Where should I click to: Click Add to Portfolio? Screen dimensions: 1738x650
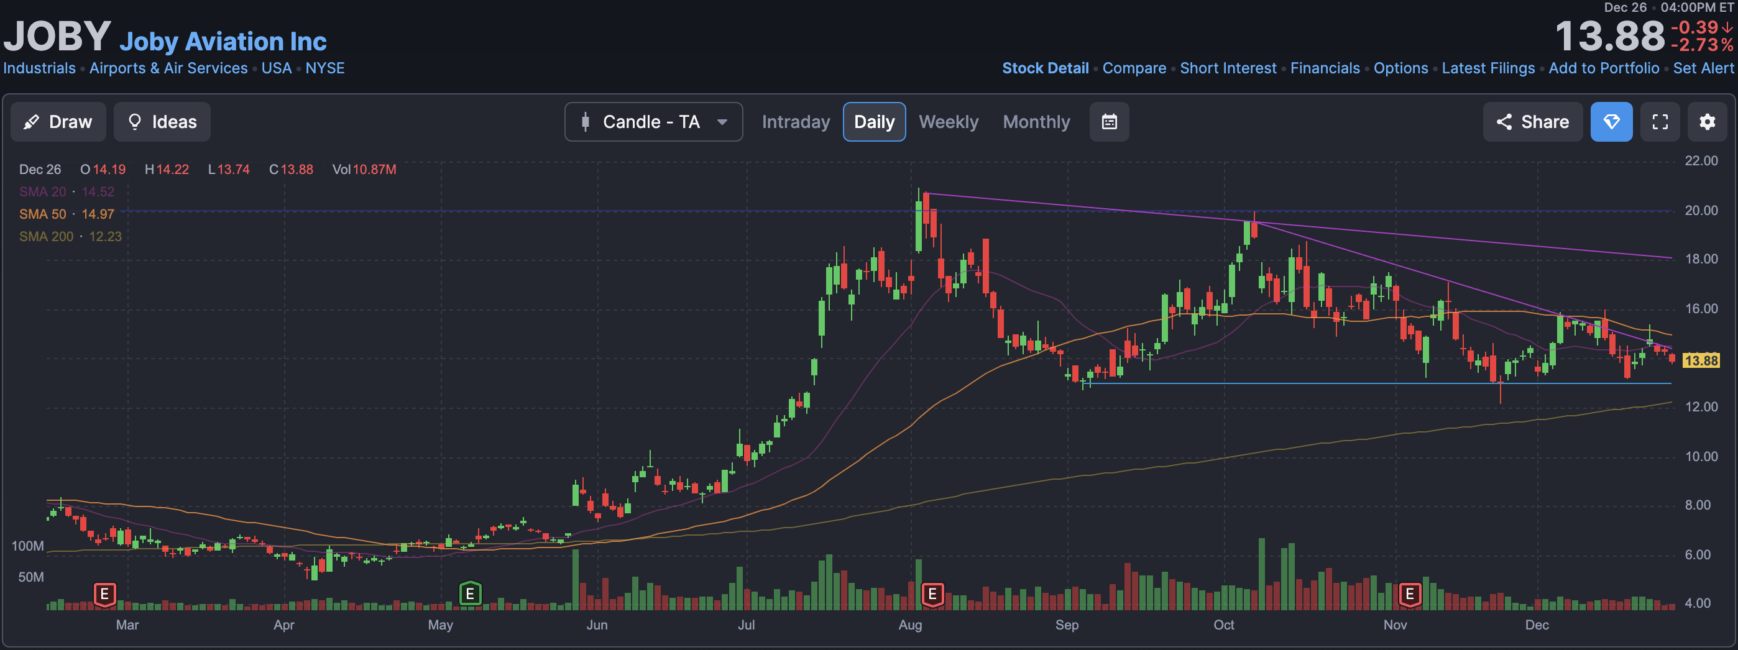click(1604, 68)
